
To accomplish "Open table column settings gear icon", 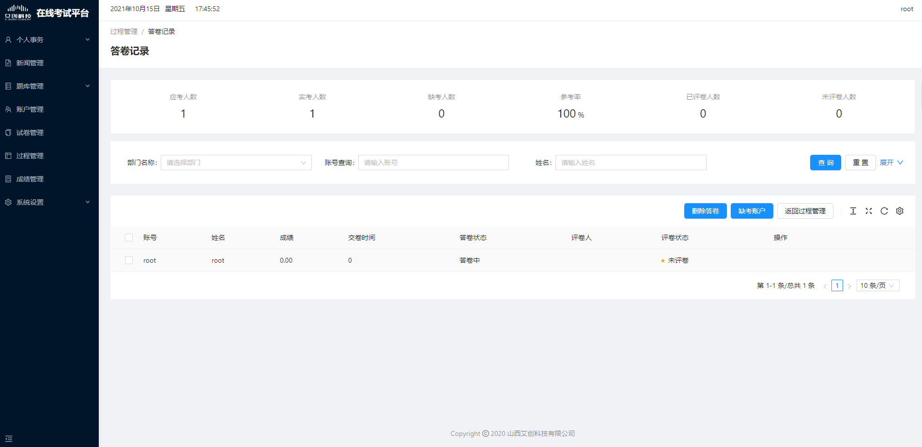I will [900, 211].
